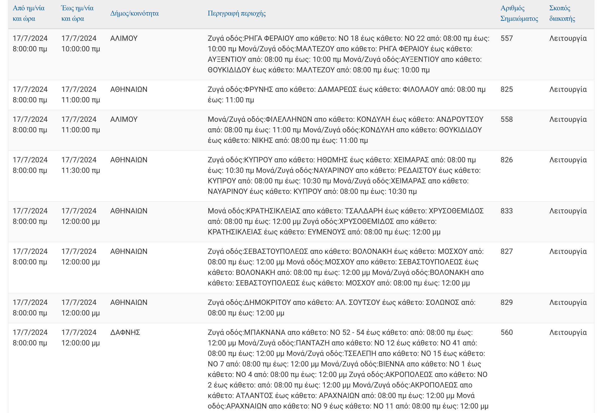Viewport: 603px width, 413px height.
Task: Select note number 833 cell
Action: (x=507, y=211)
